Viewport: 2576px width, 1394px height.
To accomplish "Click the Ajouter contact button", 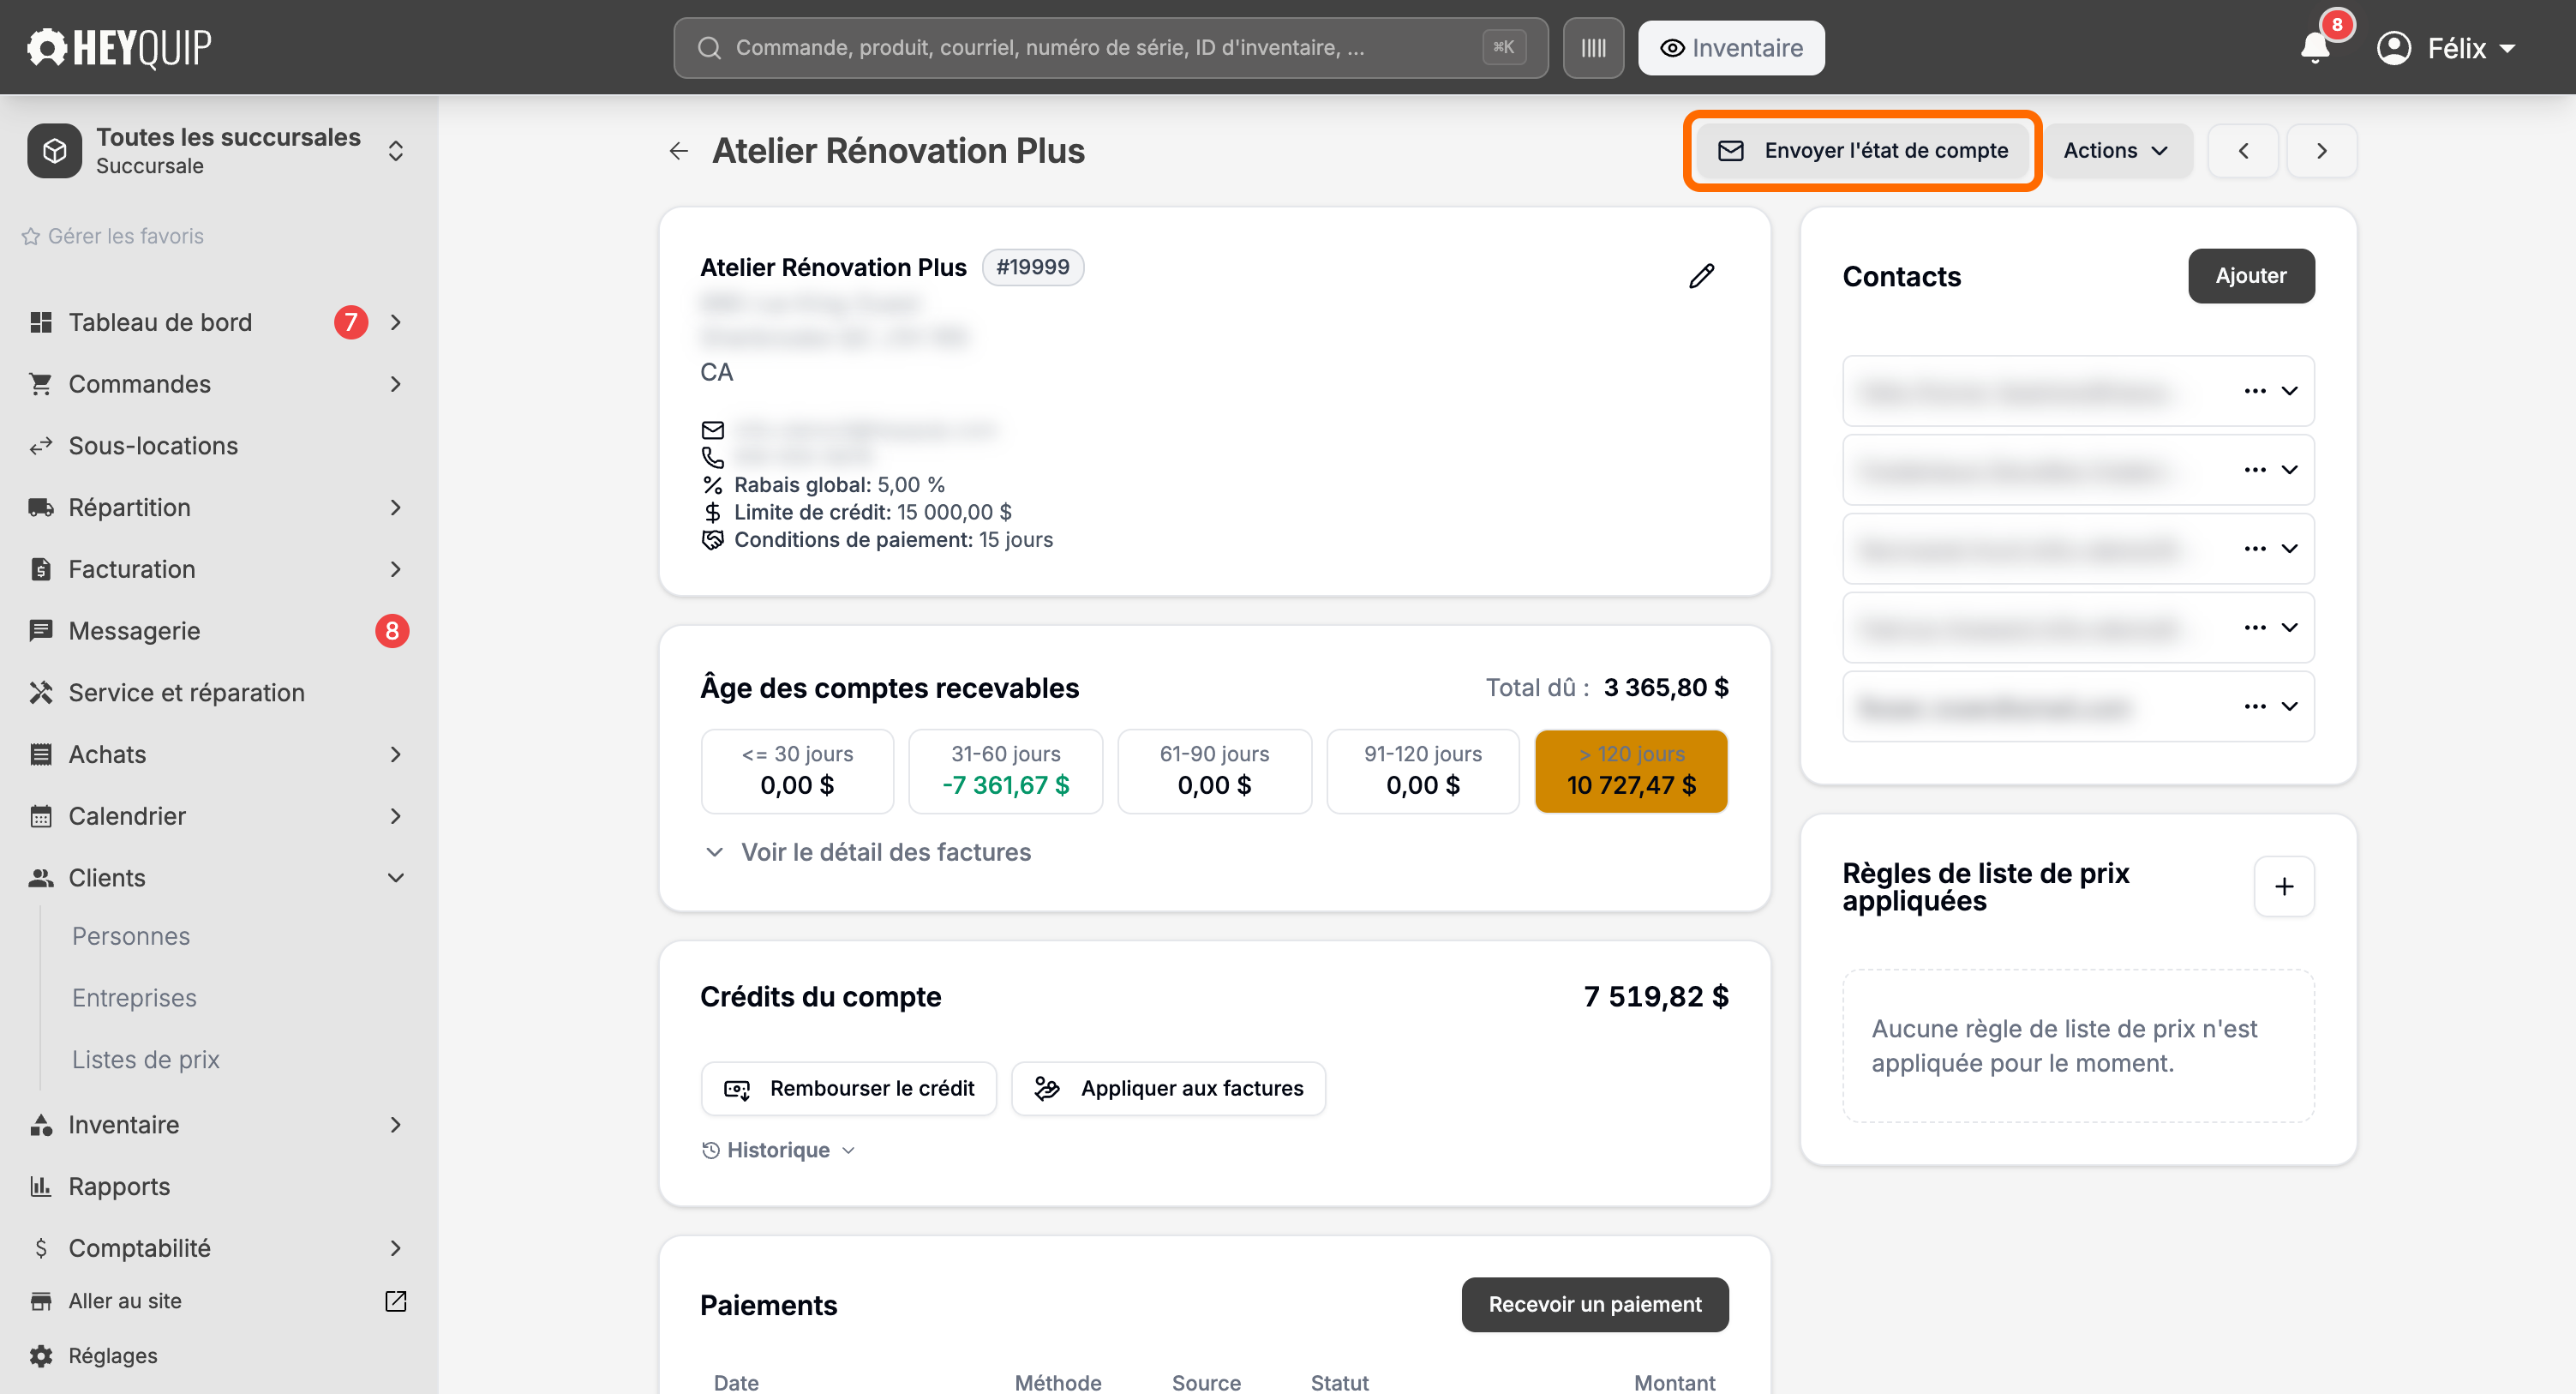I will 2250,276.
